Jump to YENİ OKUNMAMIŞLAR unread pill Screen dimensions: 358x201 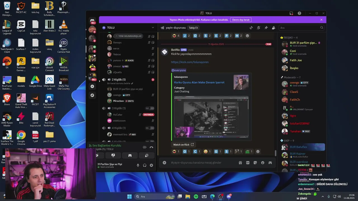(x=128, y=36)
